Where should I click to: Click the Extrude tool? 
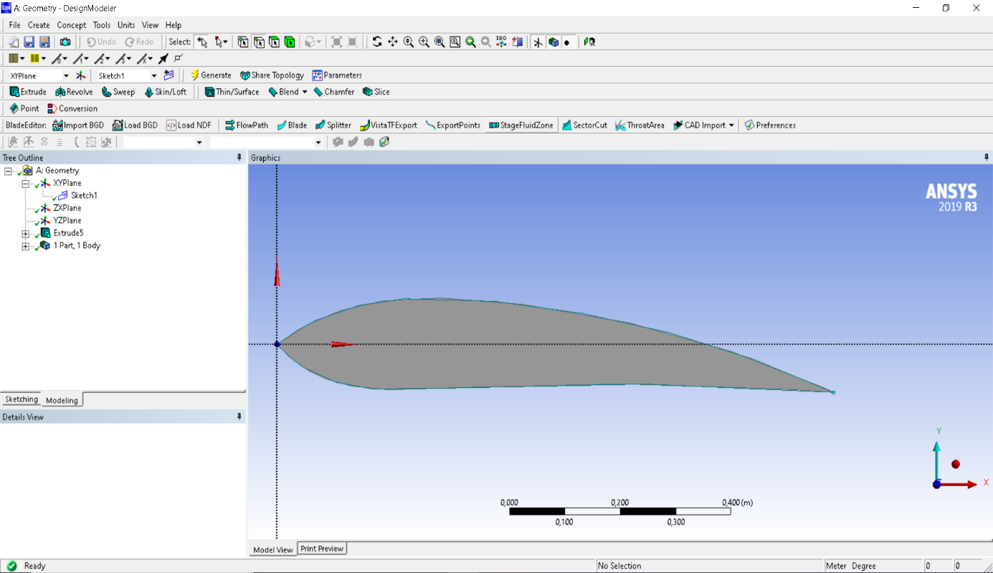click(x=28, y=92)
